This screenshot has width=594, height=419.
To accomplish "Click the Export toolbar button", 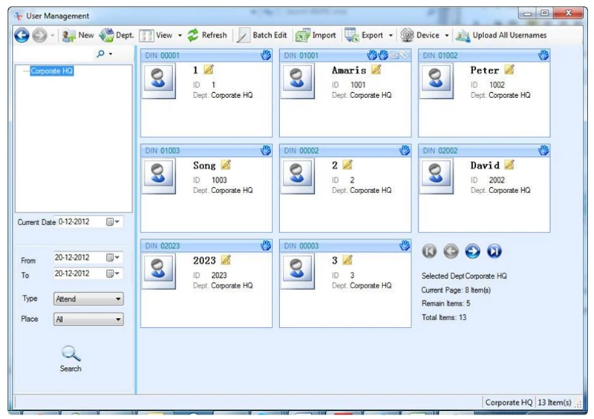I will pos(364,35).
